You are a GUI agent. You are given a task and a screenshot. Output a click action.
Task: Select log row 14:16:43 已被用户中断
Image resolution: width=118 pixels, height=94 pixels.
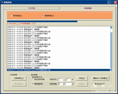click(x=58, y=66)
